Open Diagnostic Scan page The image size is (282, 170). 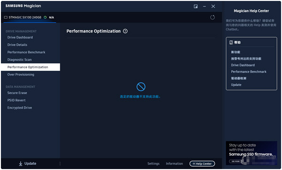(20, 60)
